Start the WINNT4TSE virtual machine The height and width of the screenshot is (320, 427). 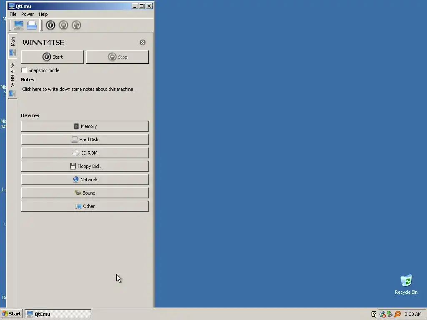pyautogui.click(x=52, y=57)
